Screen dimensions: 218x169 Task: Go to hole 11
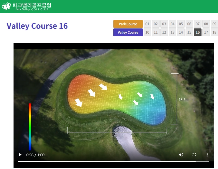pos(156,32)
